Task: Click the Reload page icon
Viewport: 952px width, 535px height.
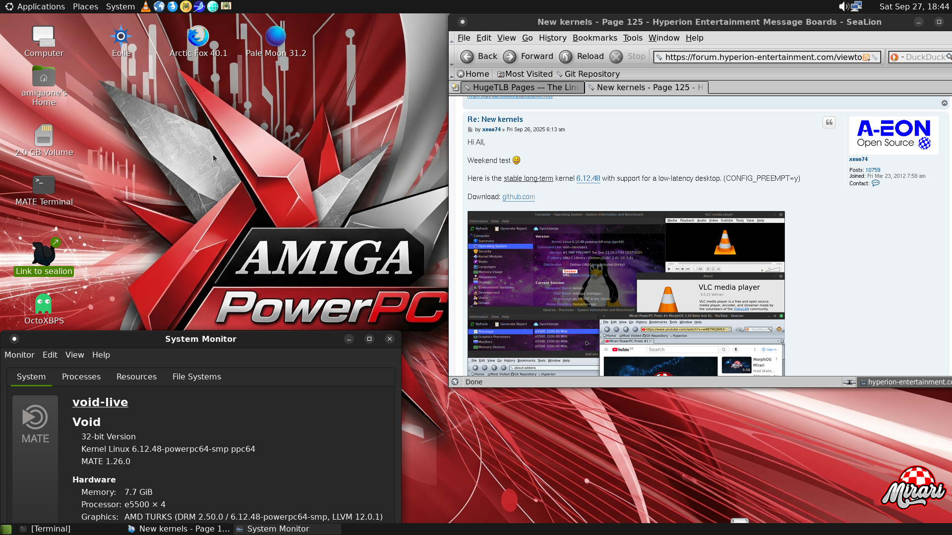Action: pos(566,56)
